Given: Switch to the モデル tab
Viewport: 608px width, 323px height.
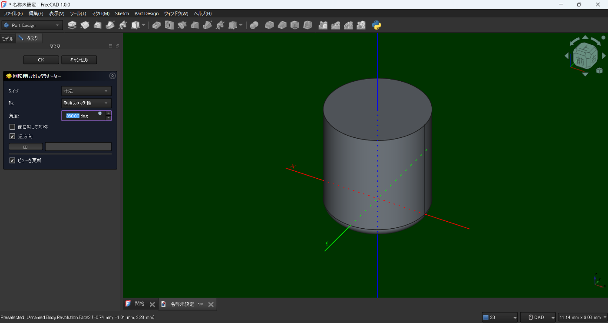Looking at the screenshot, I should (7, 39).
